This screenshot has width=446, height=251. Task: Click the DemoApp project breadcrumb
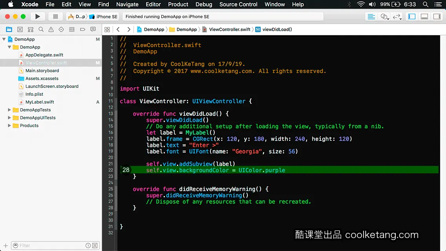[151, 29]
